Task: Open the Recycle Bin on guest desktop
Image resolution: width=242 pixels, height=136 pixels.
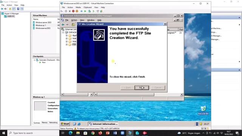Action: [203, 110]
